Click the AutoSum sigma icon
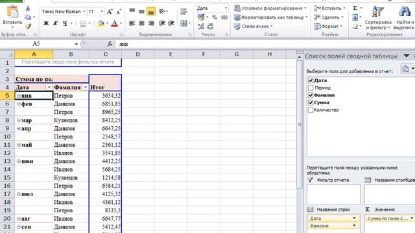415x233 pixels. (x=355, y=8)
